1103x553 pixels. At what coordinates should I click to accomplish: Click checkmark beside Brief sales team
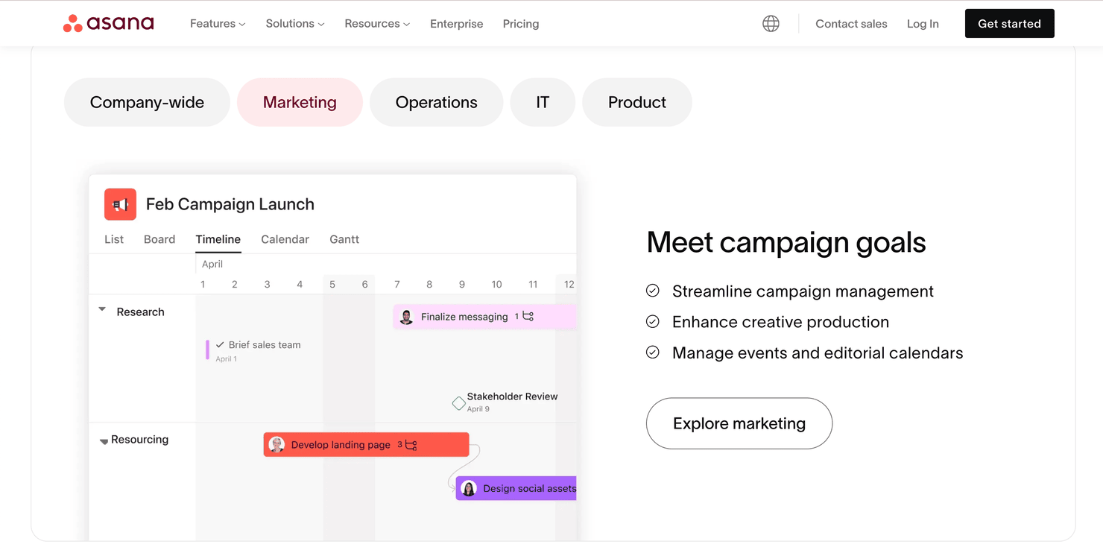[x=220, y=345]
